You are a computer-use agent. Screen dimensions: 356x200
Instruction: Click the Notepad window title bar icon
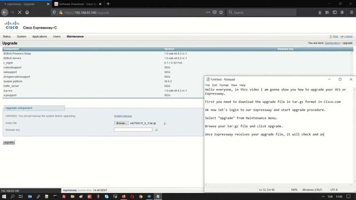207,79
